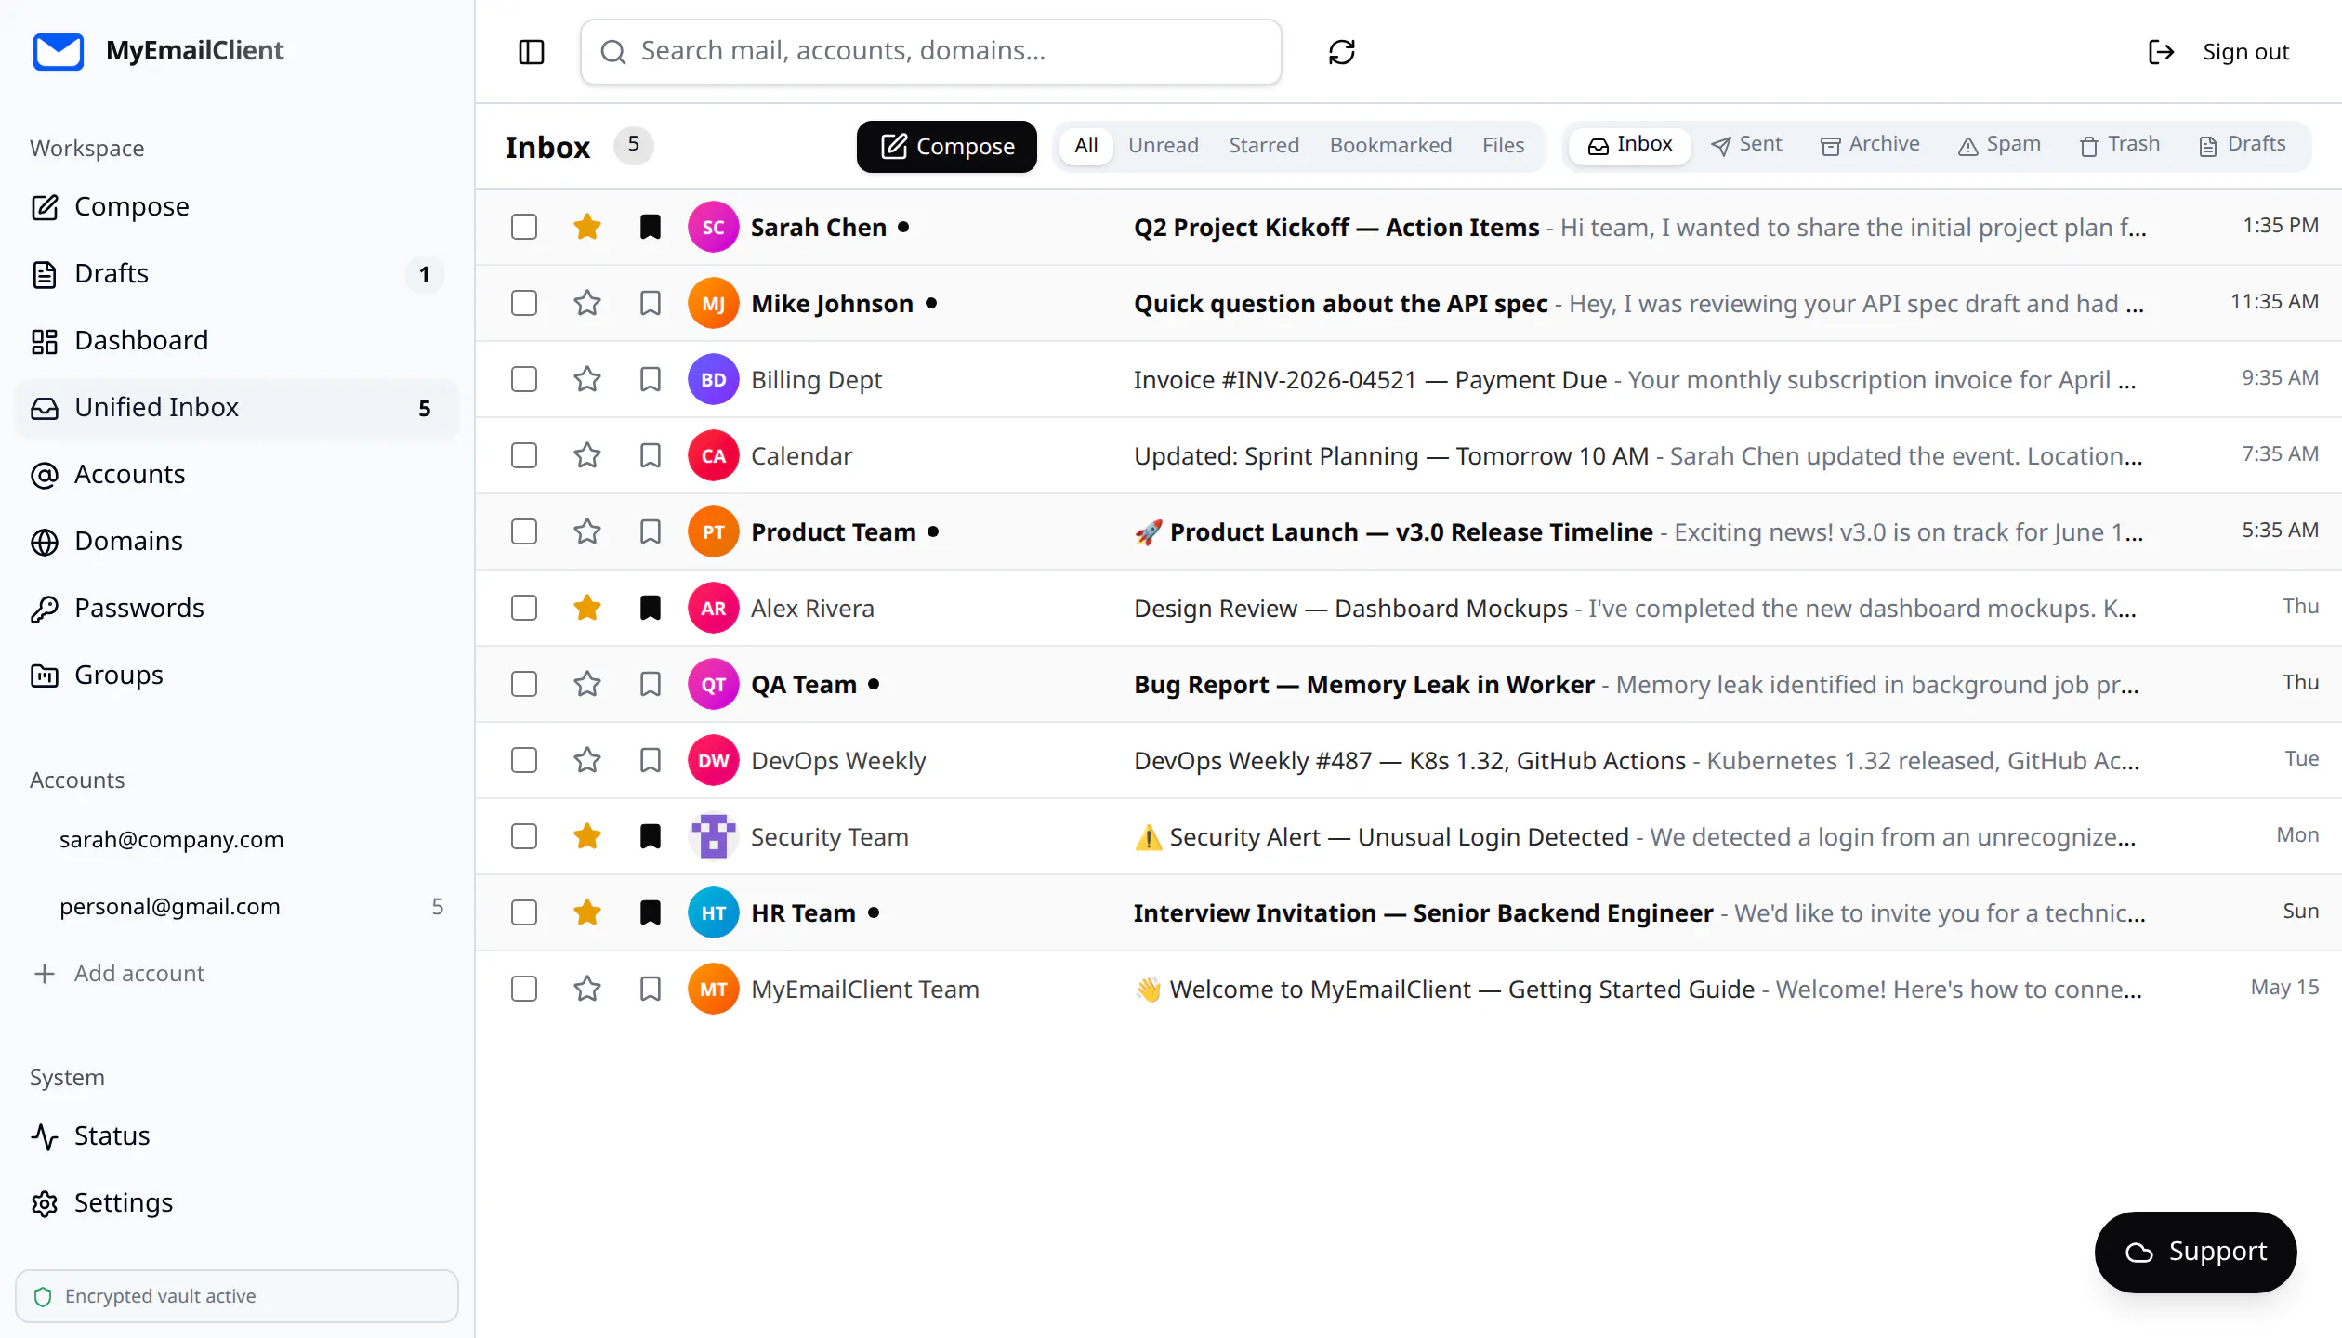This screenshot has height=1338, width=2342.
Task: Open Passwords in the sidebar
Action: point(236,608)
